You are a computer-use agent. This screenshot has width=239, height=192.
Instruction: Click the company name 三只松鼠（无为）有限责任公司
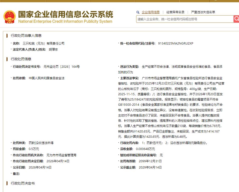pyautogui.click(x=44, y=43)
